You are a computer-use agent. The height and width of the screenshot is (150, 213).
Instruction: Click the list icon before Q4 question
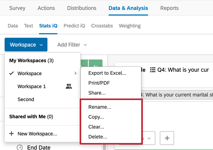[153, 70]
